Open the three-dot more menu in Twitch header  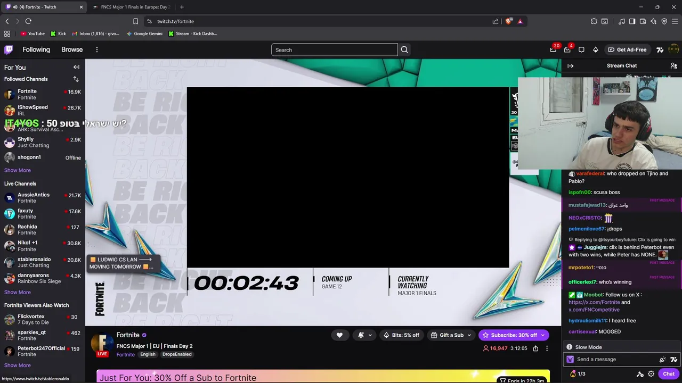pos(96,49)
